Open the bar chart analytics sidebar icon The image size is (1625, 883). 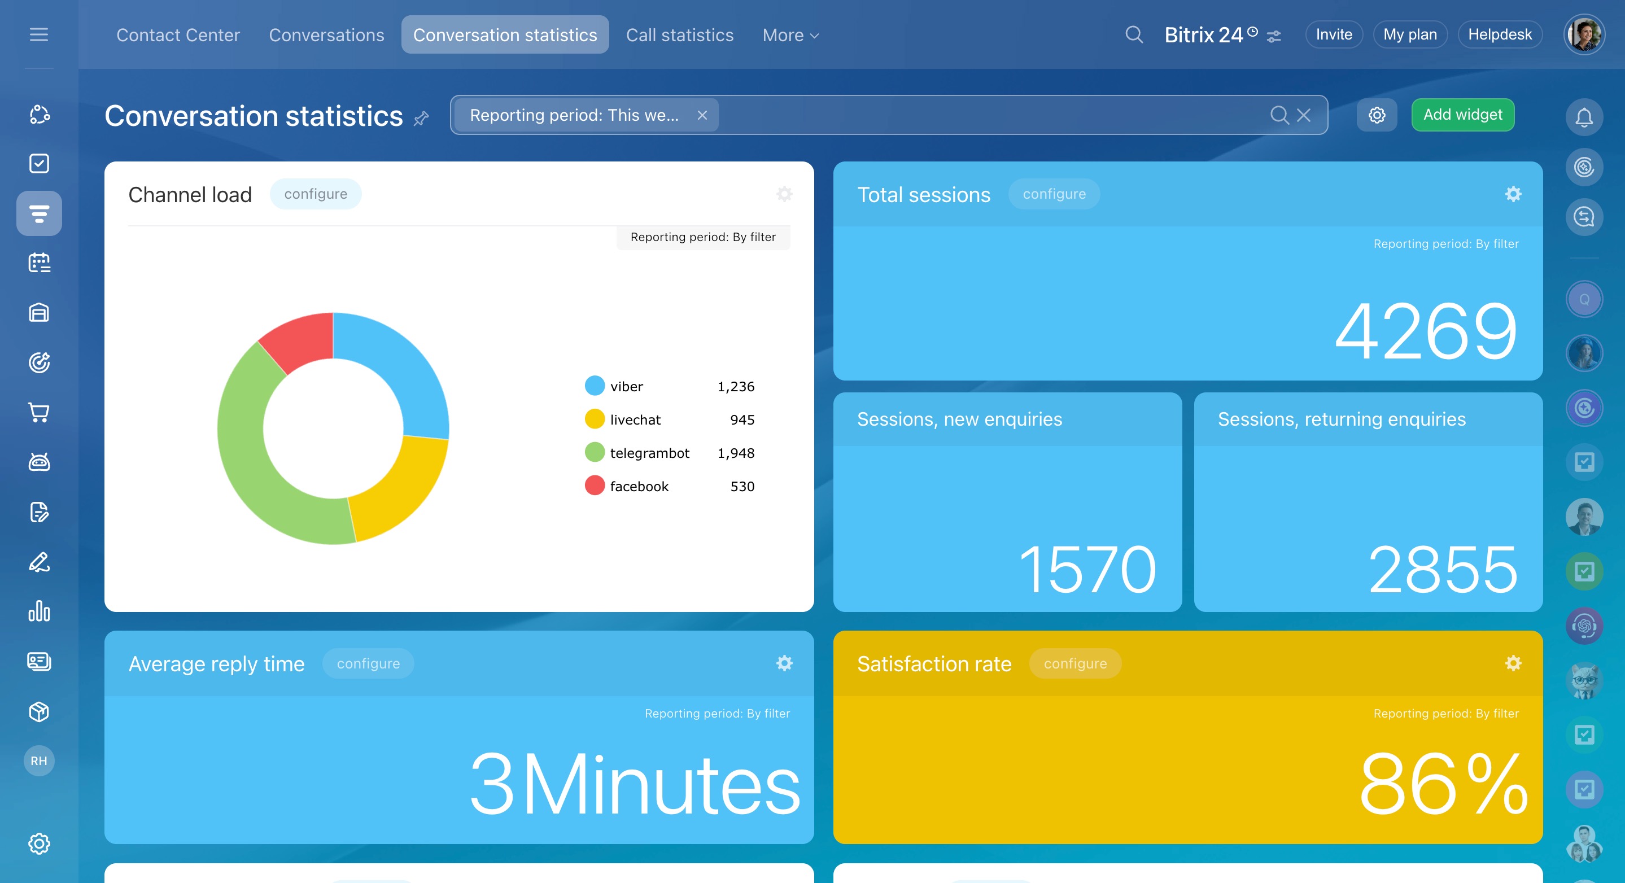click(38, 611)
